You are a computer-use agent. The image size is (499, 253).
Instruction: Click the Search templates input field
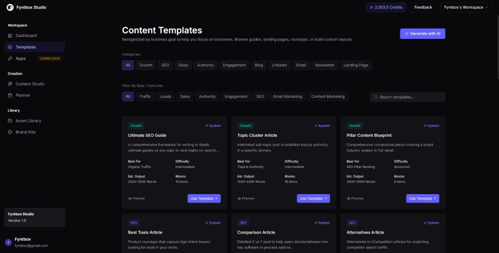[408, 97]
